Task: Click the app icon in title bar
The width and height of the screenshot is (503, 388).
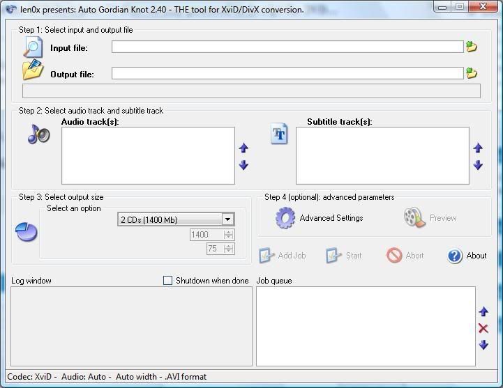Action: click(11, 9)
